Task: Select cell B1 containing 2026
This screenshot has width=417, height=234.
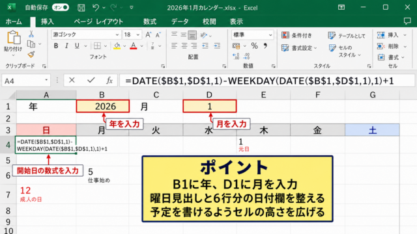Action: (103, 106)
